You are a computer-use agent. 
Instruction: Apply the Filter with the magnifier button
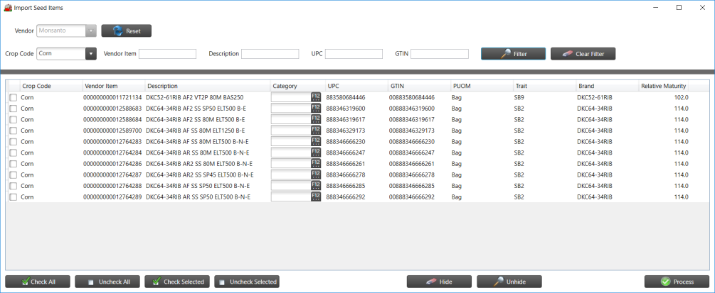513,54
